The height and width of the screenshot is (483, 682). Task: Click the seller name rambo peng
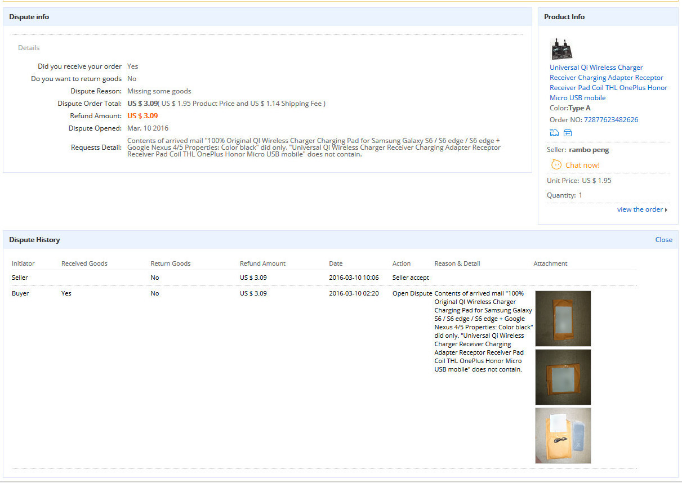point(589,150)
